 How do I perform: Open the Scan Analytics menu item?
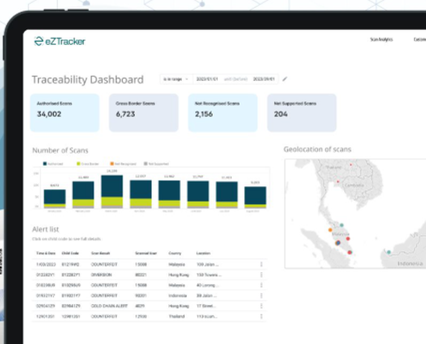click(381, 40)
